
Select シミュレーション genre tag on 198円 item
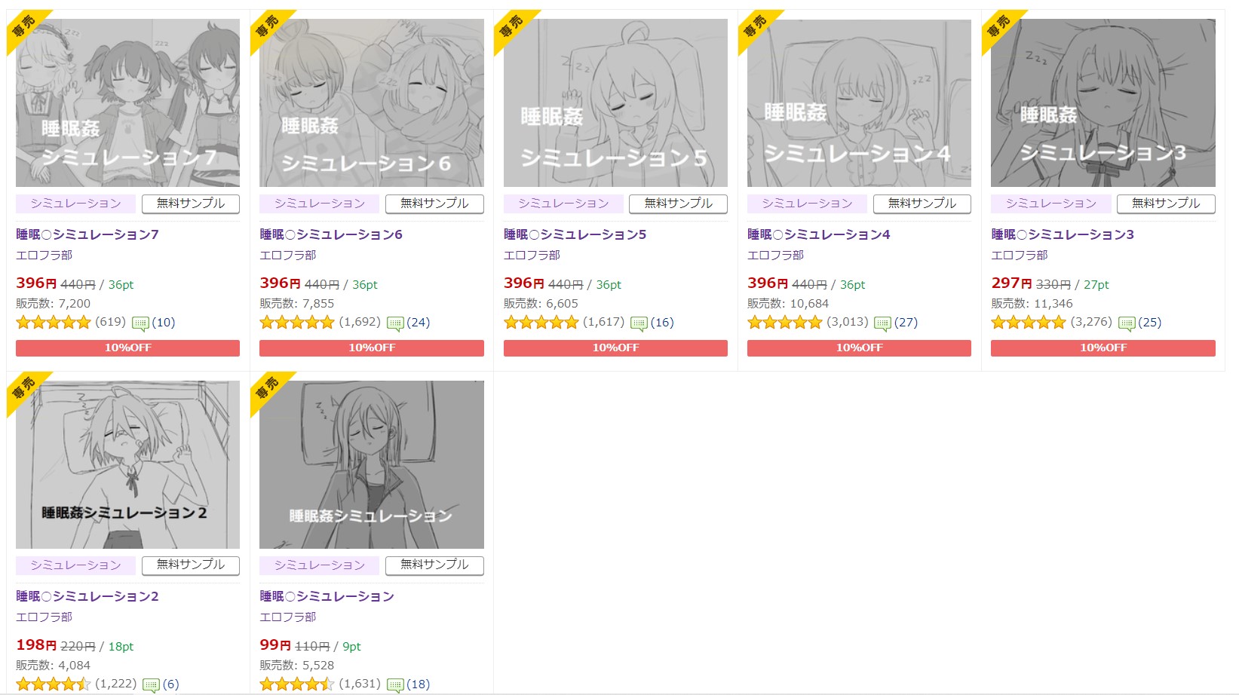click(x=75, y=565)
